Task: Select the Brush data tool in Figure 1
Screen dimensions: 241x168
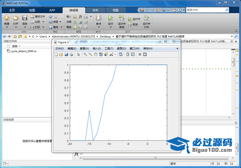Action: click(111, 54)
